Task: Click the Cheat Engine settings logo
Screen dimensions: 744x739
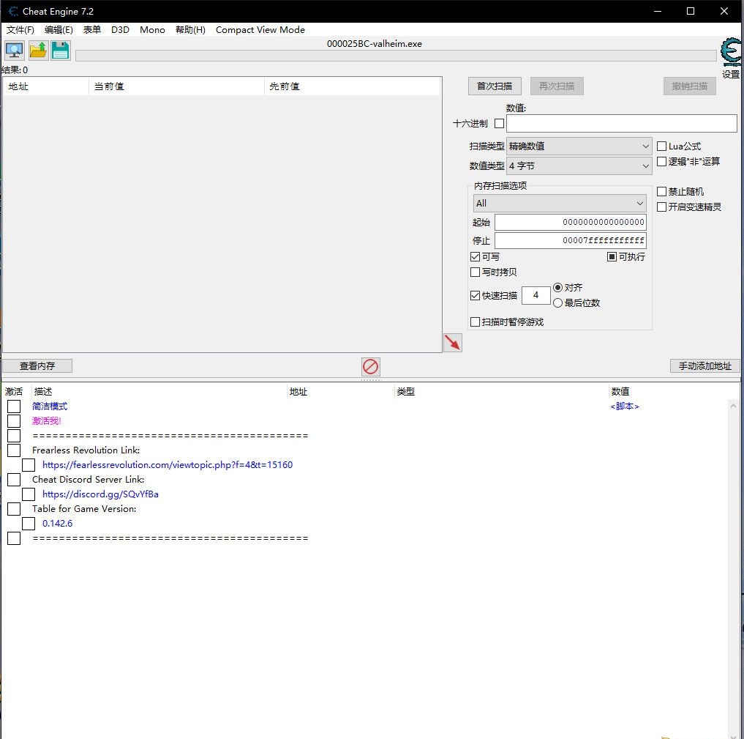Action: (730, 54)
